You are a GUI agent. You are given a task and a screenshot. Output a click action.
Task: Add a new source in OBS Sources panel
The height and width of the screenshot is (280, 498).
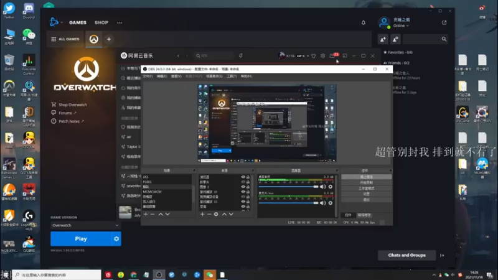click(202, 214)
